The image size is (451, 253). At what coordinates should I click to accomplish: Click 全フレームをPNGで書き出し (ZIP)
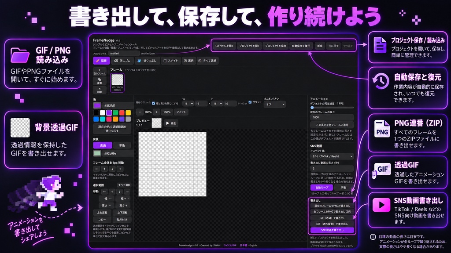332,212
